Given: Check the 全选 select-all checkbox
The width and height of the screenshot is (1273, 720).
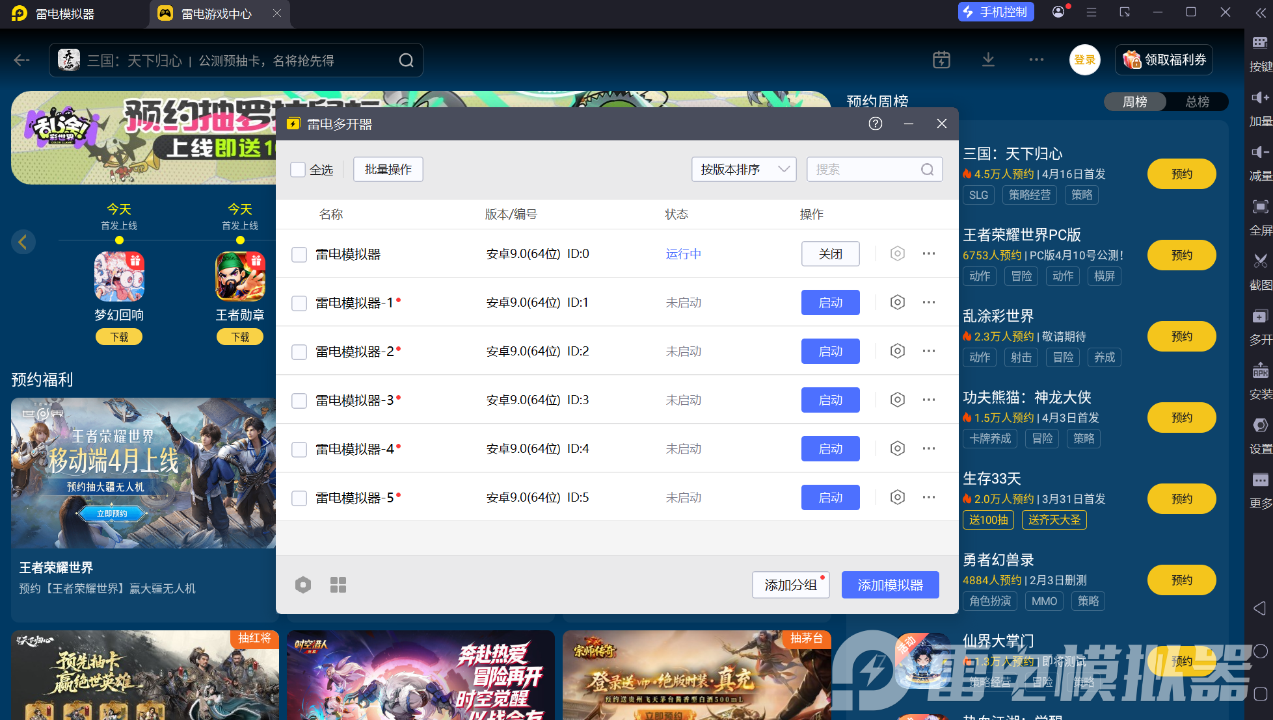Looking at the screenshot, I should point(298,170).
